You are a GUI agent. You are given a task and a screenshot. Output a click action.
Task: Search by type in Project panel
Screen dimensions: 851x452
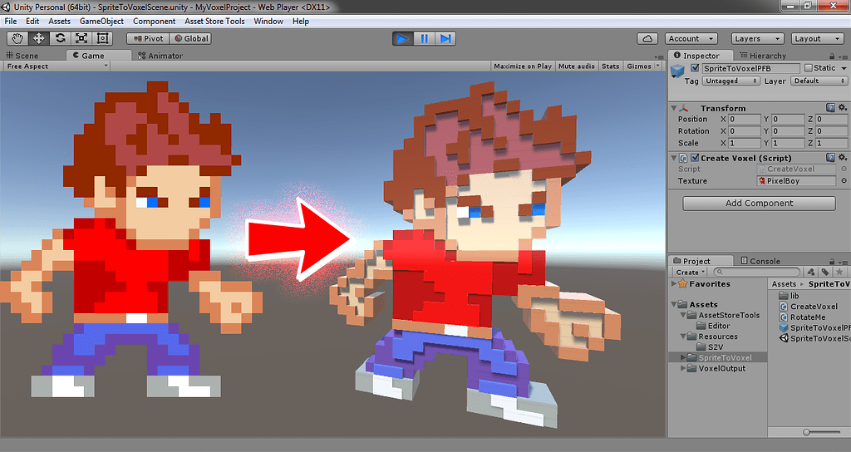811,272
